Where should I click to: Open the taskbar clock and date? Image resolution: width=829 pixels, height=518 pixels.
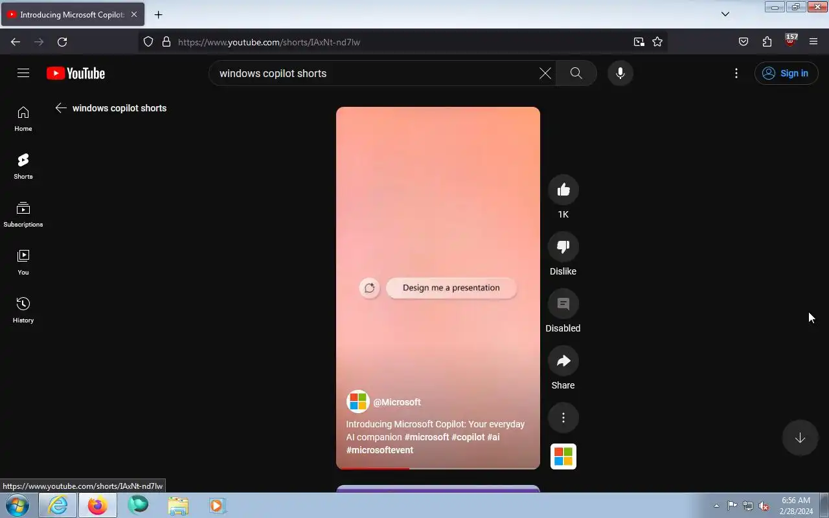[x=796, y=506]
